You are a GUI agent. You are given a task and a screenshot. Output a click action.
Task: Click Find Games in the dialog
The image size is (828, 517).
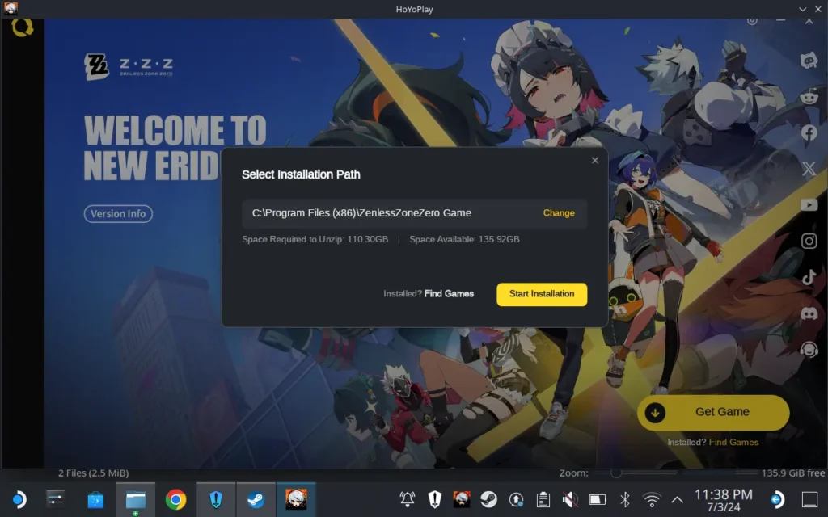point(449,294)
